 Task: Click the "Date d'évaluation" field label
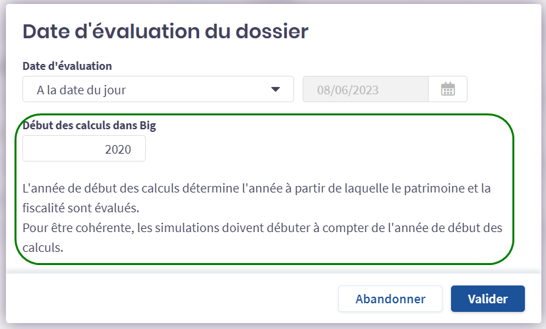[67, 66]
